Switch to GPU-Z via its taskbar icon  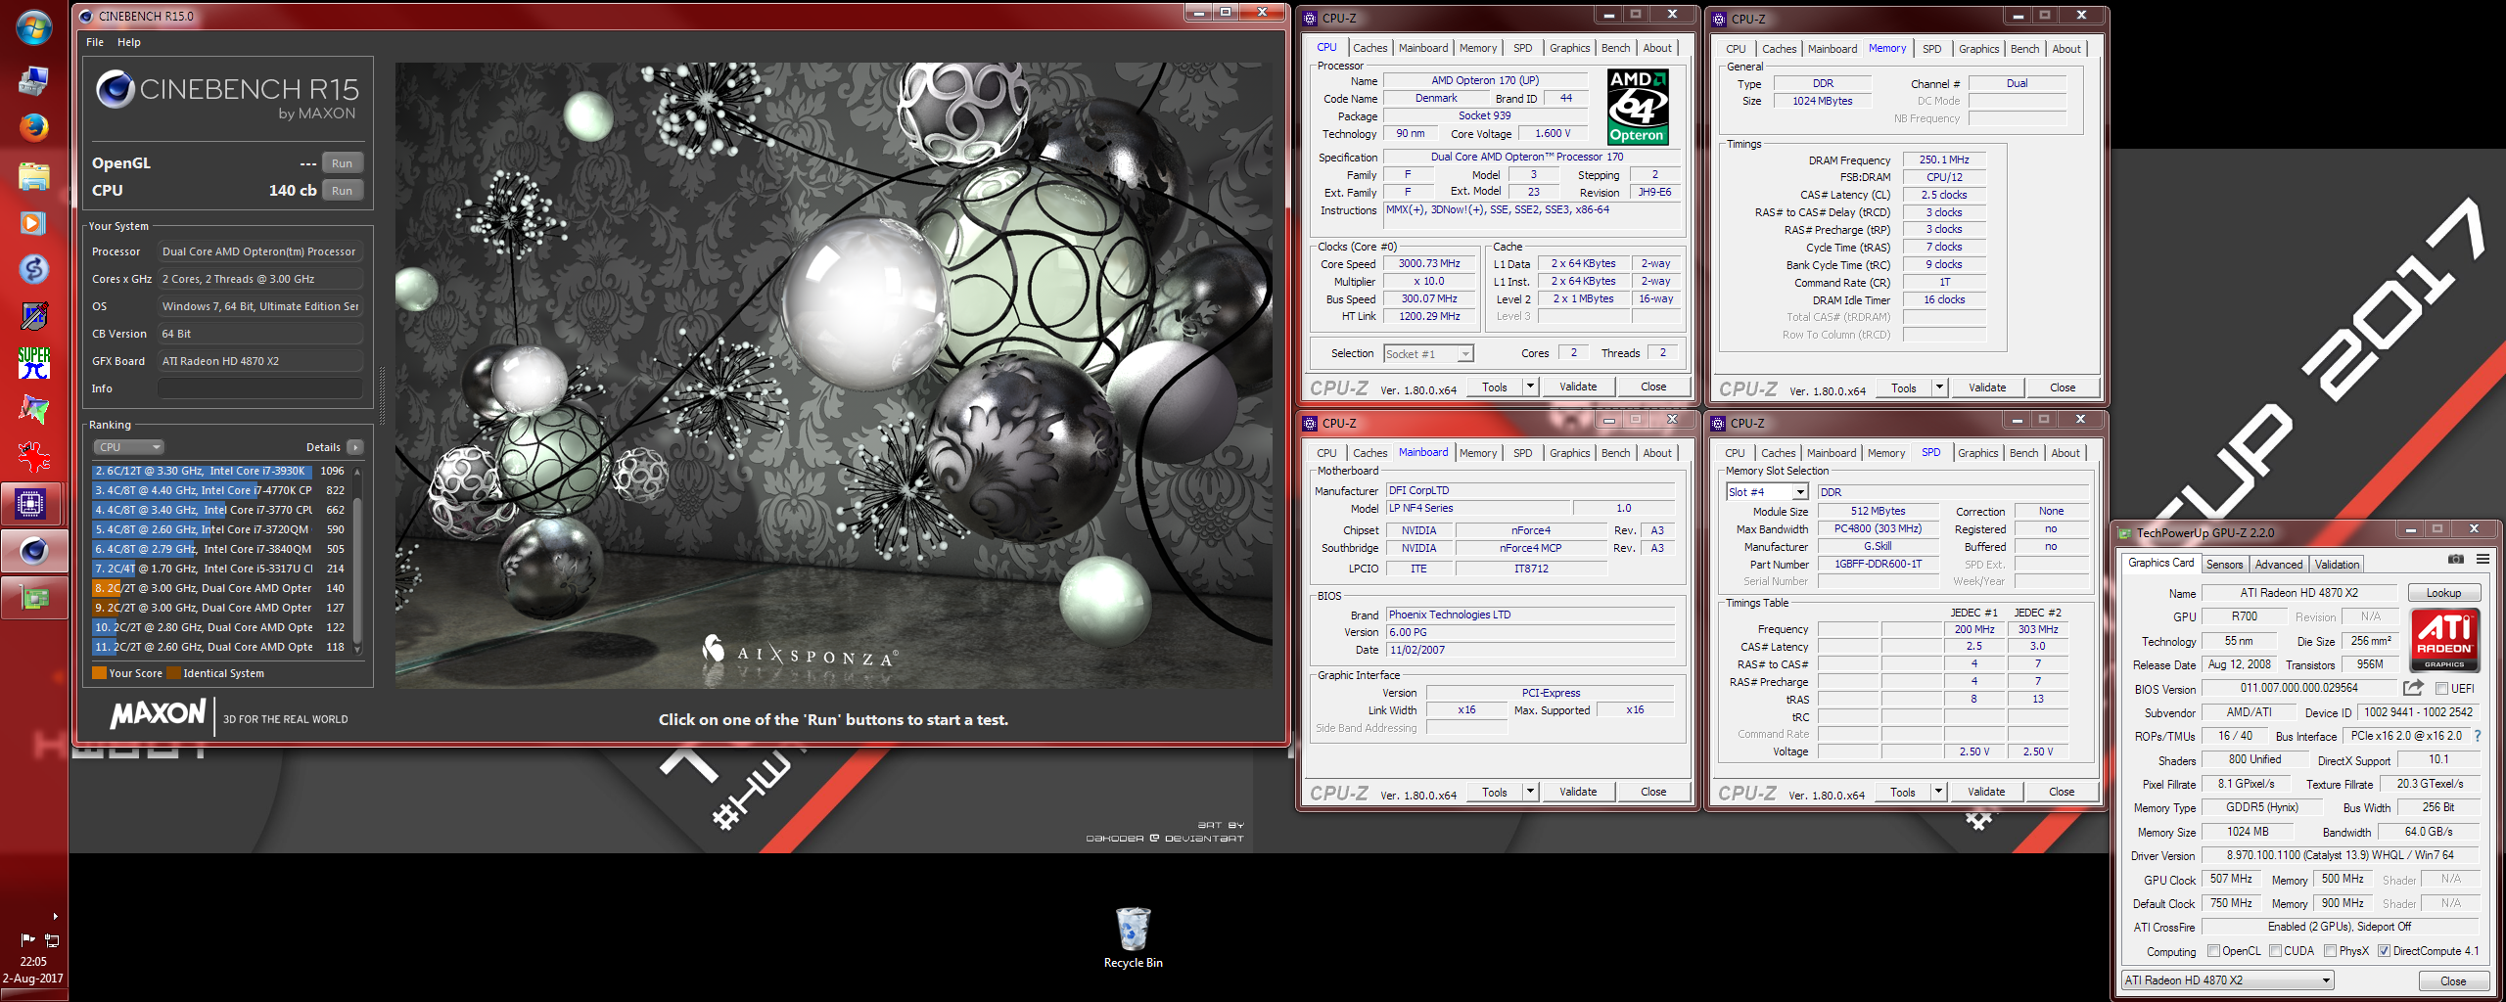[x=33, y=598]
